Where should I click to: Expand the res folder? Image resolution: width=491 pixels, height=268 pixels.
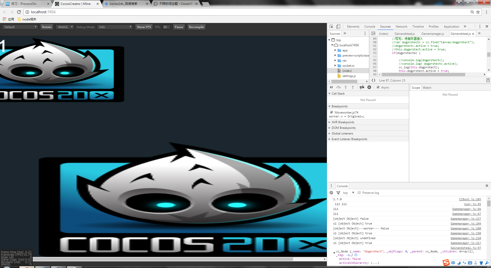335,61
